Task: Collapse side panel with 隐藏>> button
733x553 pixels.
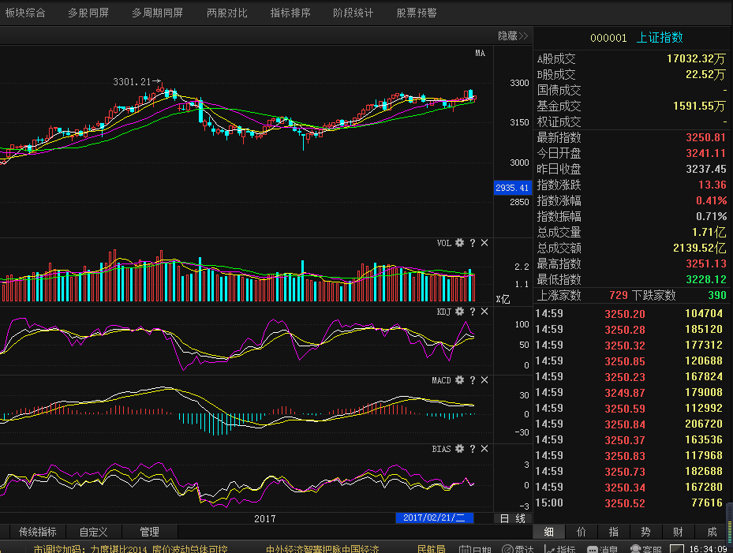Action: point(512,36)
